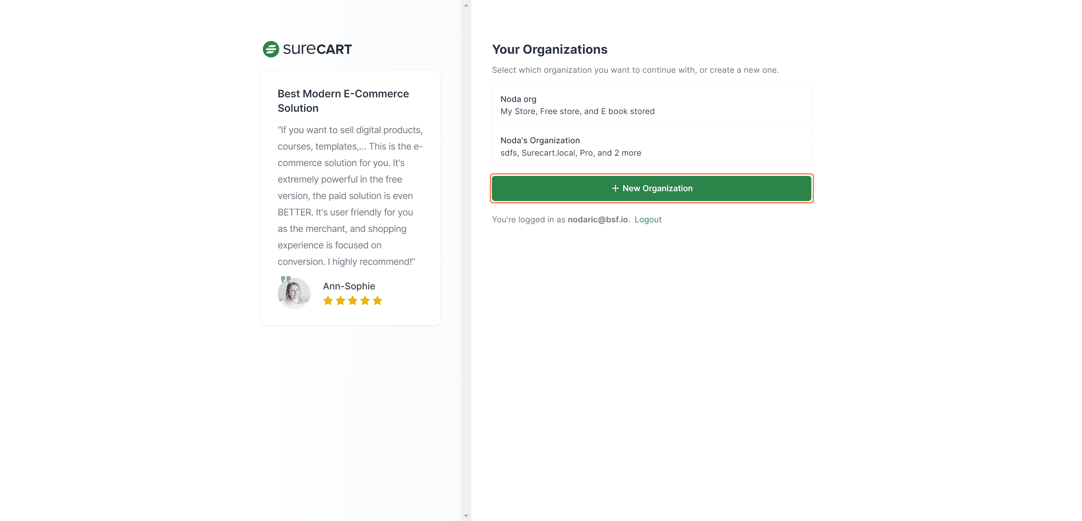Click the "Select which organization" subtitle text
The width and height of the screenshot is (1082, 521).
pos(635,70)
